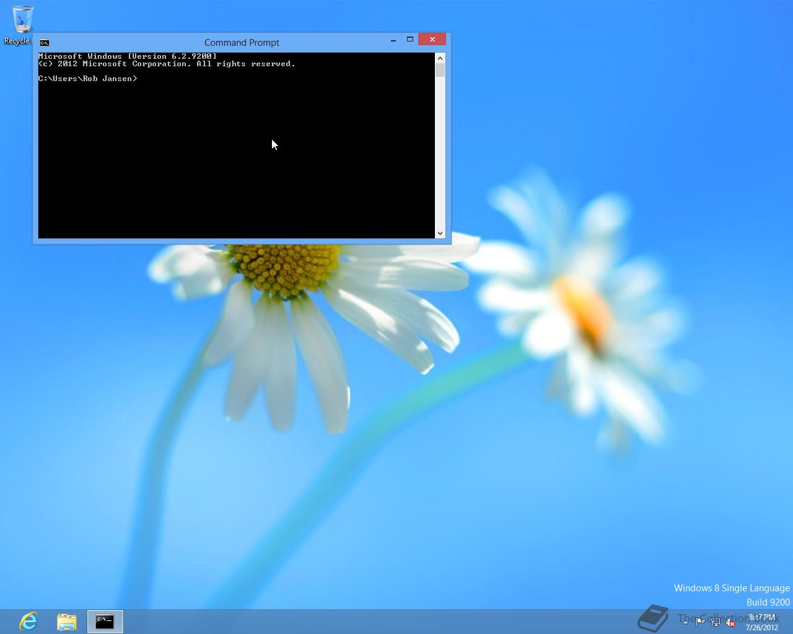Open the muted volume tray icon
The width and height of the screenshot is (793, 634).
click(730, 622)
